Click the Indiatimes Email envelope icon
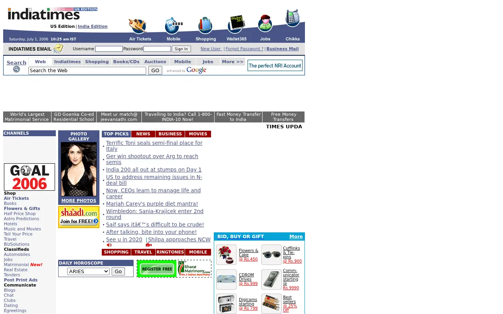503x314 pixels. 58,49
